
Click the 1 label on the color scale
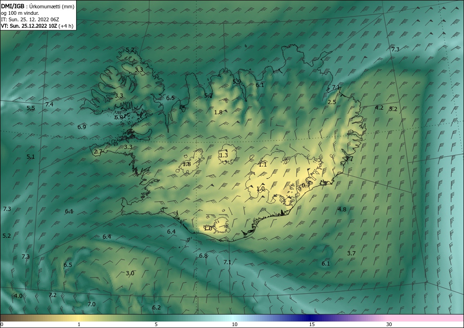pyautogui.click(x=79, y=324)
